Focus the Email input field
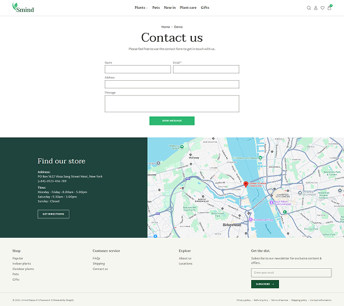Viewport: 344px width, 306px height. click(x=206, y=69)
